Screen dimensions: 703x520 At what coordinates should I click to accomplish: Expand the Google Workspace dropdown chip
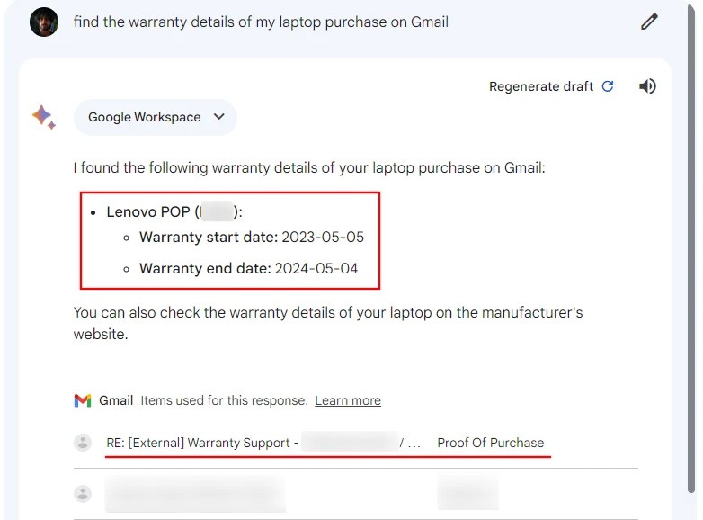(x=155, y=117)
